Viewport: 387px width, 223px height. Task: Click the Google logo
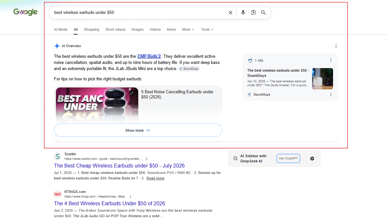[x=26, y=12]
